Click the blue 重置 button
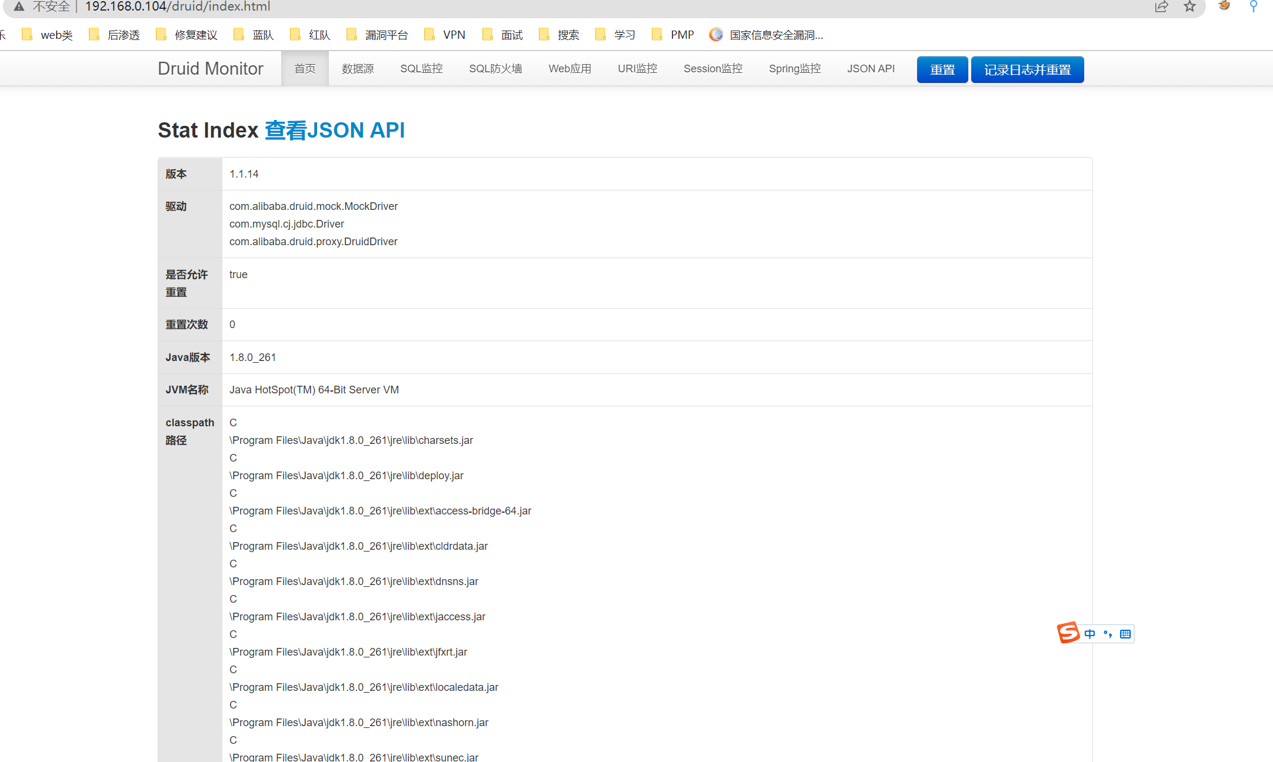 point(942,70)
